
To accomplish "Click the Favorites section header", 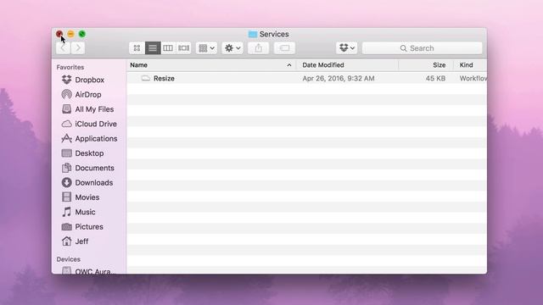I will (70, 67).
